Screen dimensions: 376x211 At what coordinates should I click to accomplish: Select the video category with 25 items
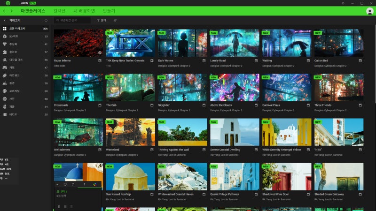click(25, 114)
